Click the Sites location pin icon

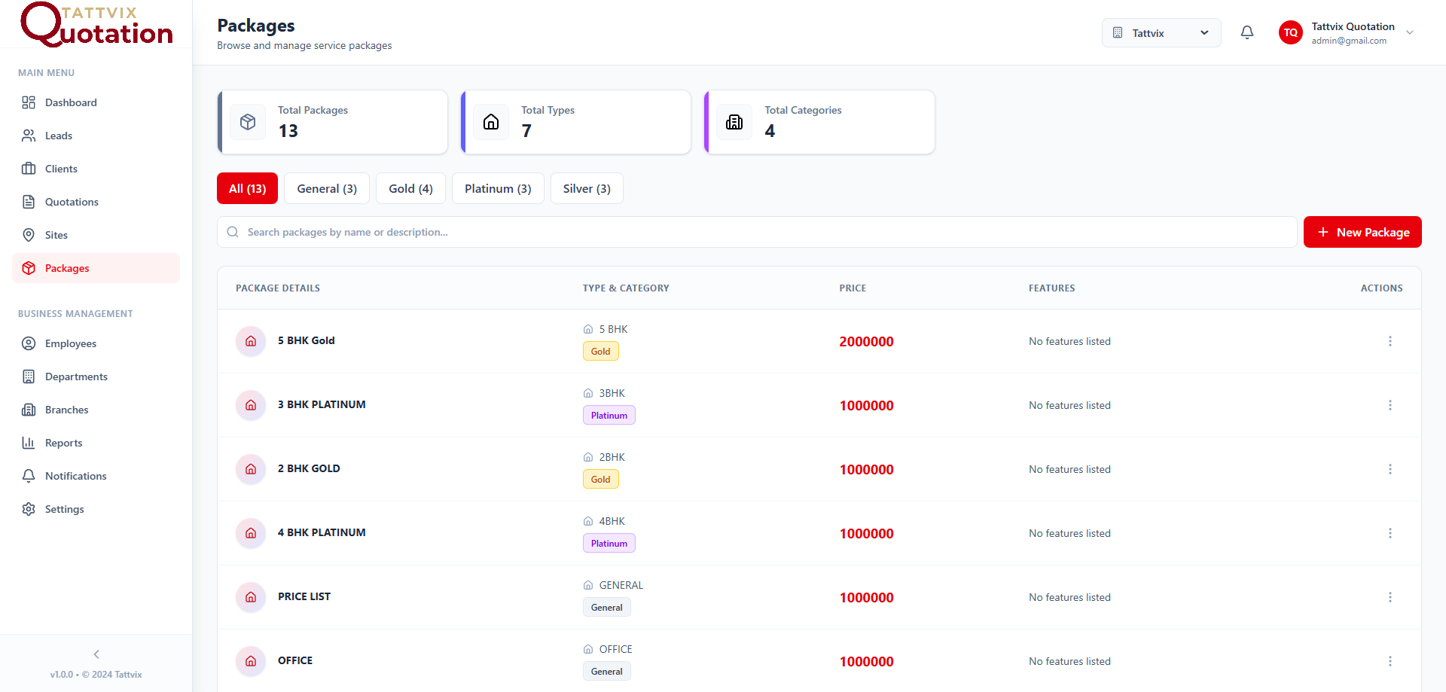[x=28, y=235]
